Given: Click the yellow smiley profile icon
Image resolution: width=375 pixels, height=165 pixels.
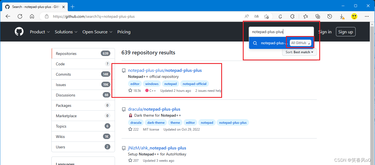Looking at the screenshot, I should [x=354, y=16].
